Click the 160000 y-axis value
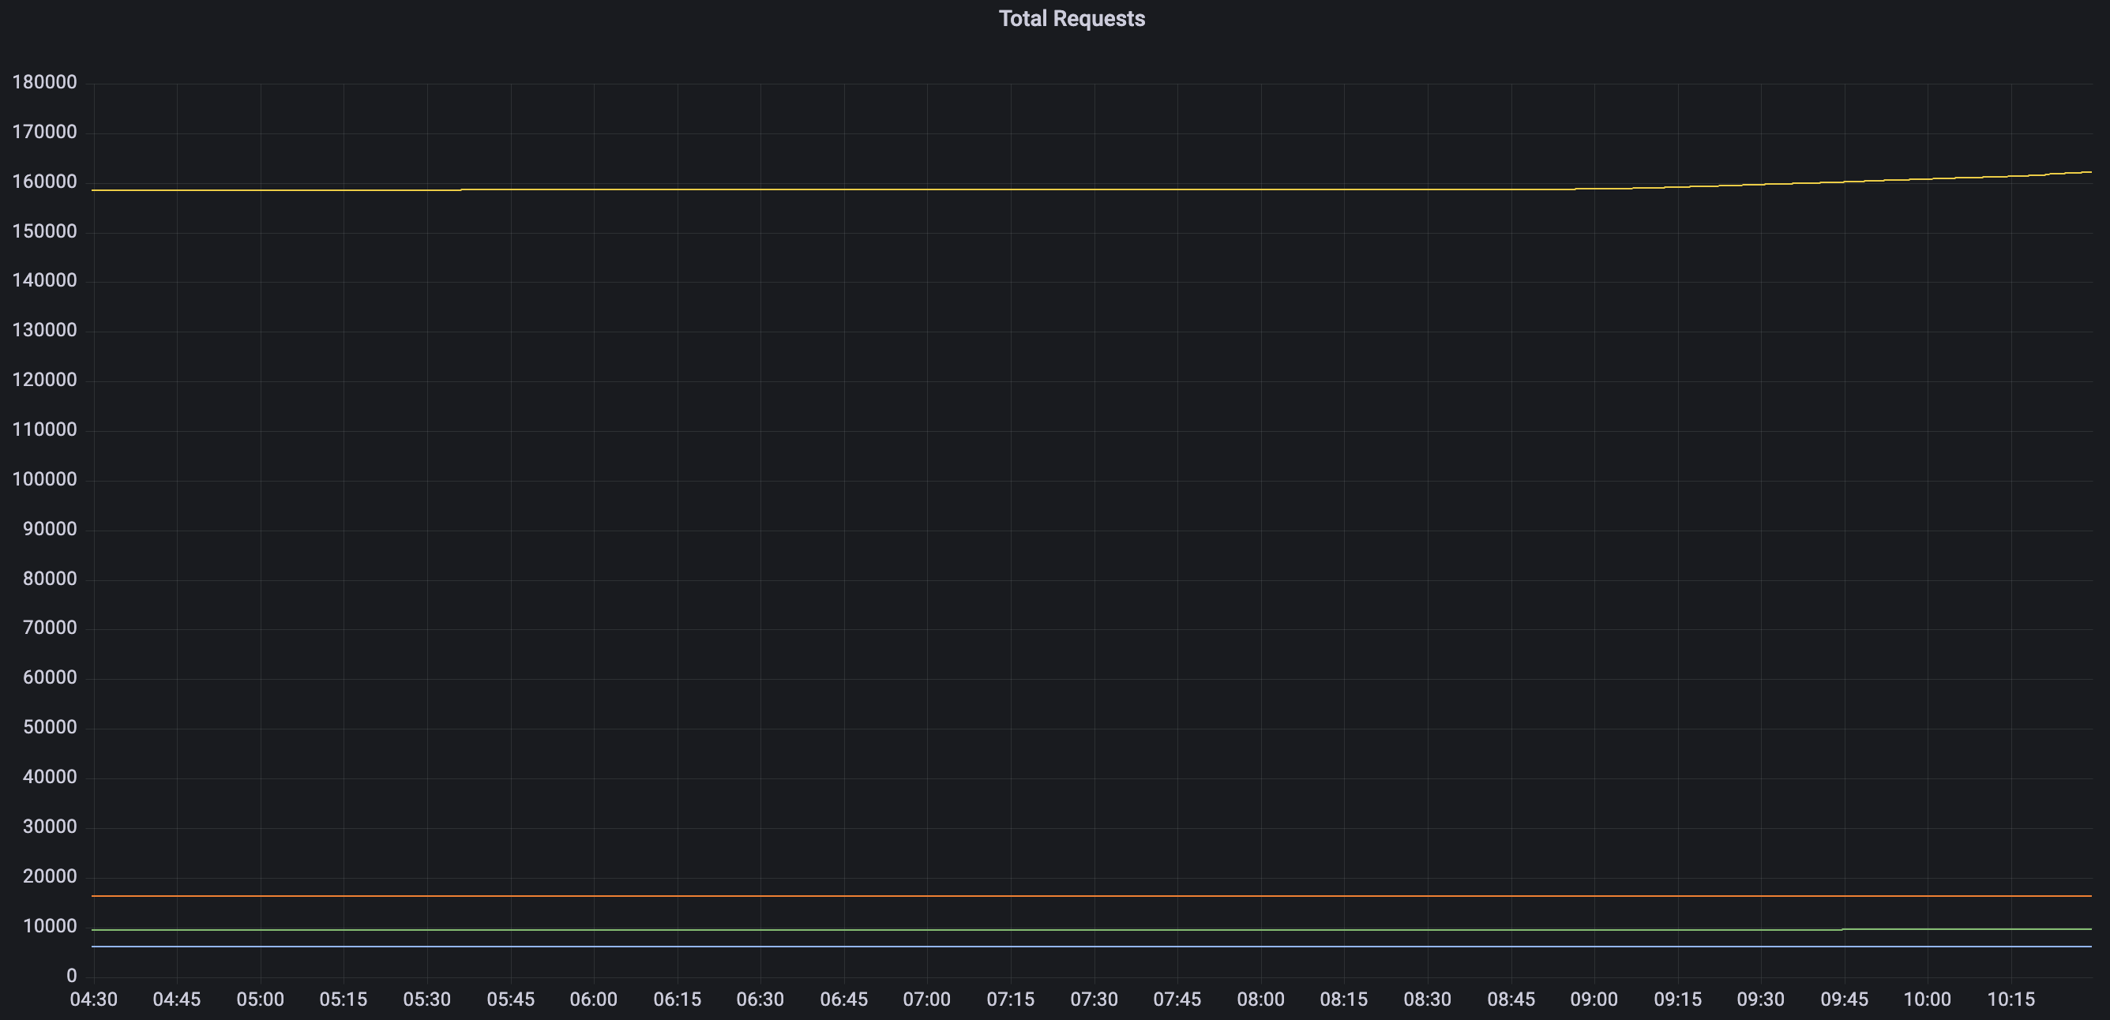This screenshot has height=1020, width=2110. click(45, 181)
